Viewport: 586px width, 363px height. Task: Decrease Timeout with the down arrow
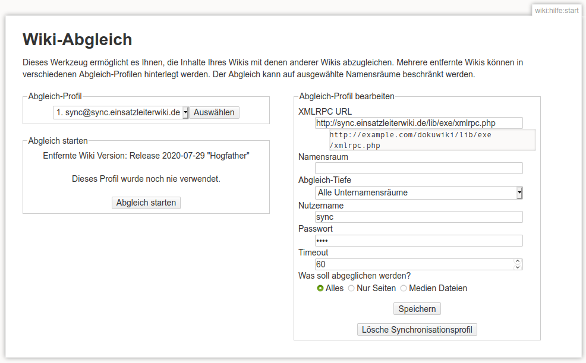click(518, 267)
